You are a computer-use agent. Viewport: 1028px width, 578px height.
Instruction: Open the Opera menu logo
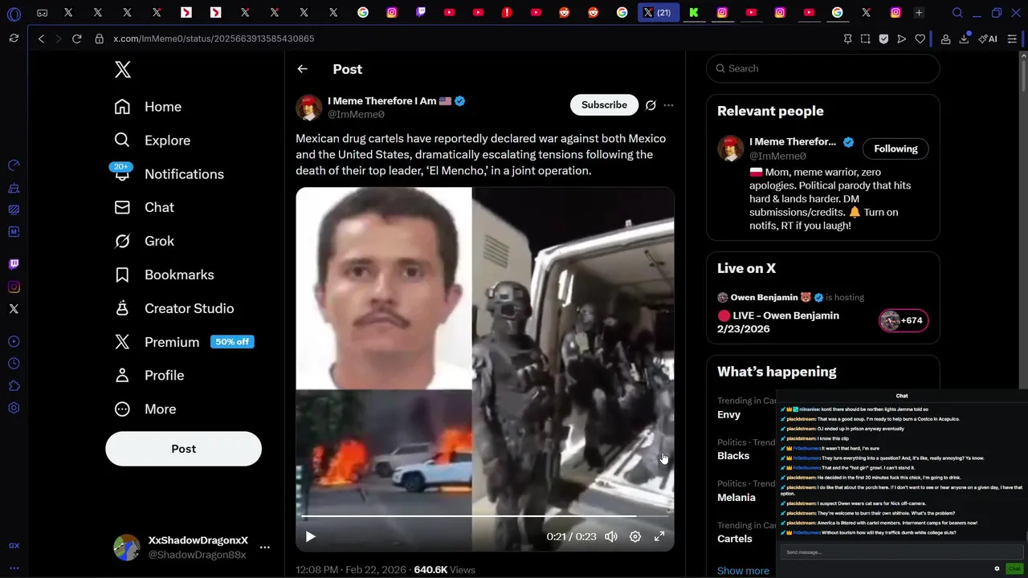coord(14,14)
